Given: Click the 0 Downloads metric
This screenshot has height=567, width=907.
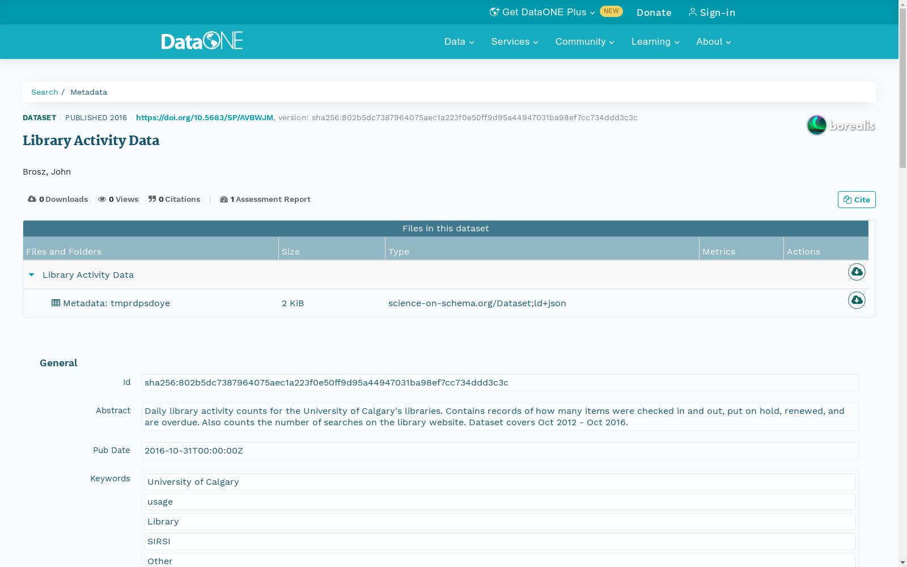Looking at the screenshot, I should (x=58, y=199).
